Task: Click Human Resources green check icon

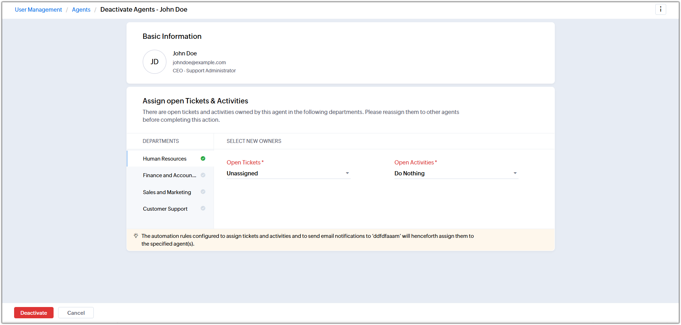Action: pos(203,158)
